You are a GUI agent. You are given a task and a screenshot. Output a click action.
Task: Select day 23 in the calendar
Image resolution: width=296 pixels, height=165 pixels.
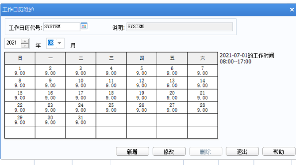pyautogui.click(x=50, y=108)
